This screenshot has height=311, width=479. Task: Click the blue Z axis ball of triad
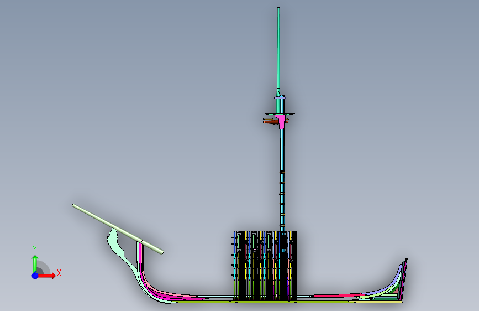point(35,276)
